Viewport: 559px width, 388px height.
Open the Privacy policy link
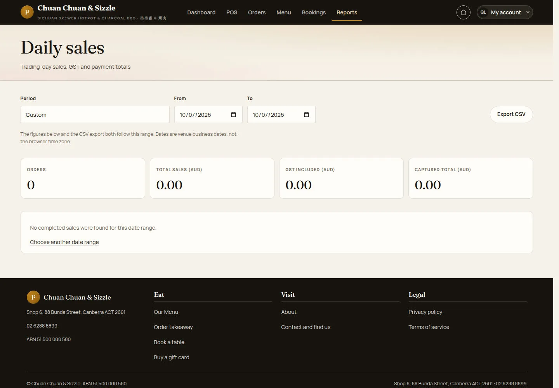tap(425, 312)
